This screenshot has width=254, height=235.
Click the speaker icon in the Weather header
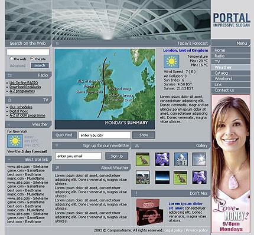[9, 124]
